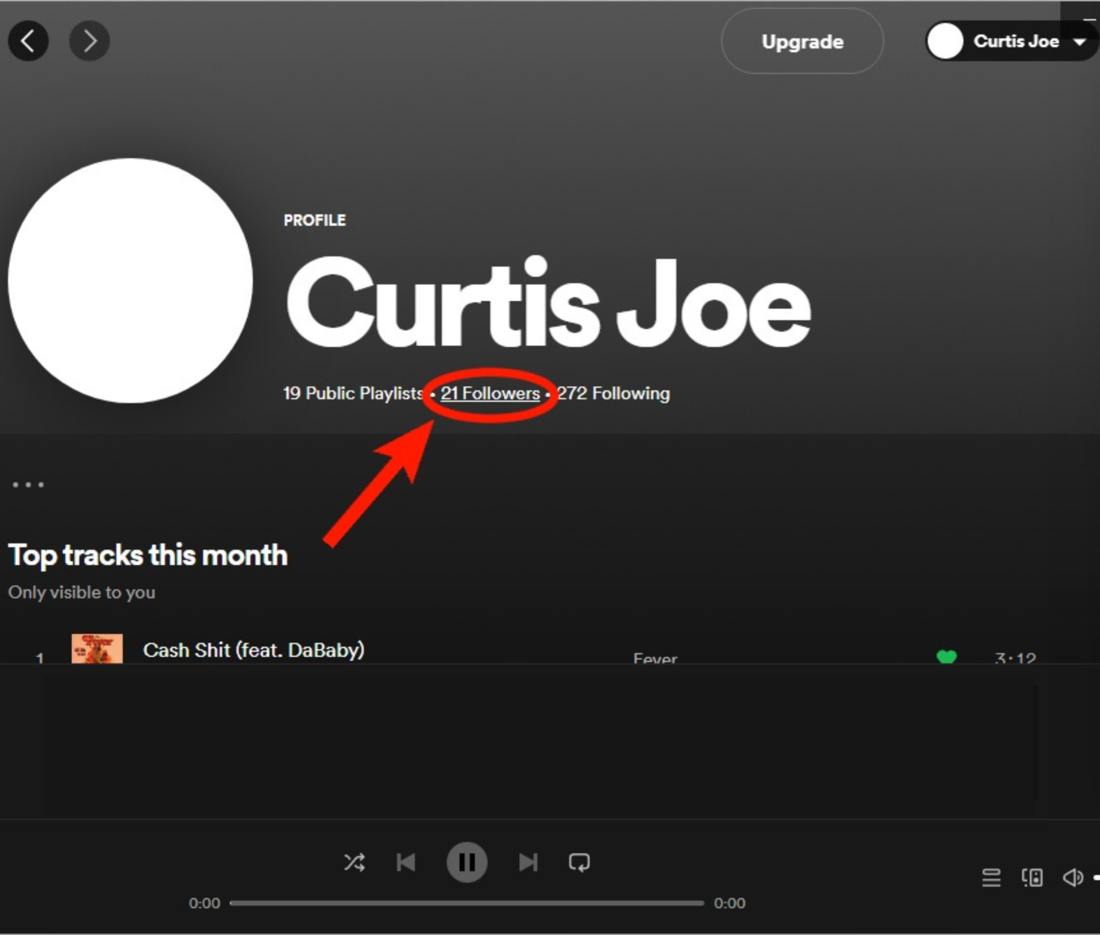Click the Upgrade button
Image resolution: width=1100 pixels, height=935 pixels.
pyautogui.click(x=802, y=41)
